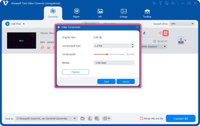The height and width of the screenshot is (126, 200).
Task: Click the 01:41:17 duration text
Action: click(162, 41)
